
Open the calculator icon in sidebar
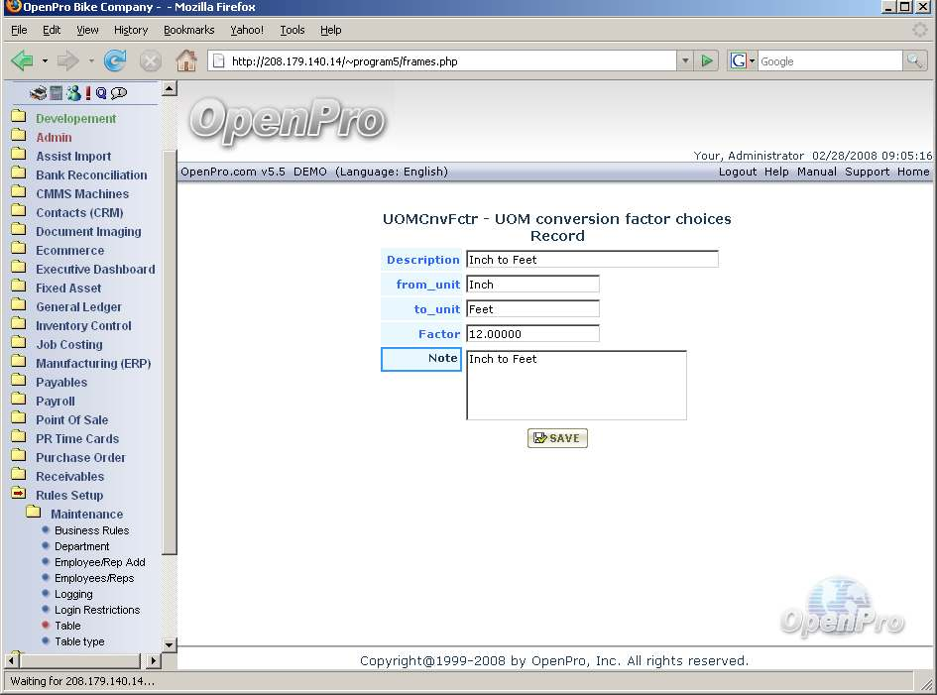(x=57, y=93)
